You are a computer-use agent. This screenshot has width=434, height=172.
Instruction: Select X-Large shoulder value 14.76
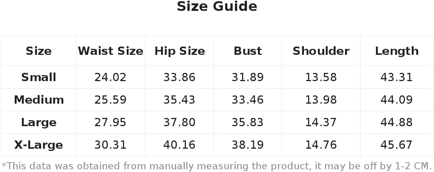pyautogui.click(x=321, y=145)
